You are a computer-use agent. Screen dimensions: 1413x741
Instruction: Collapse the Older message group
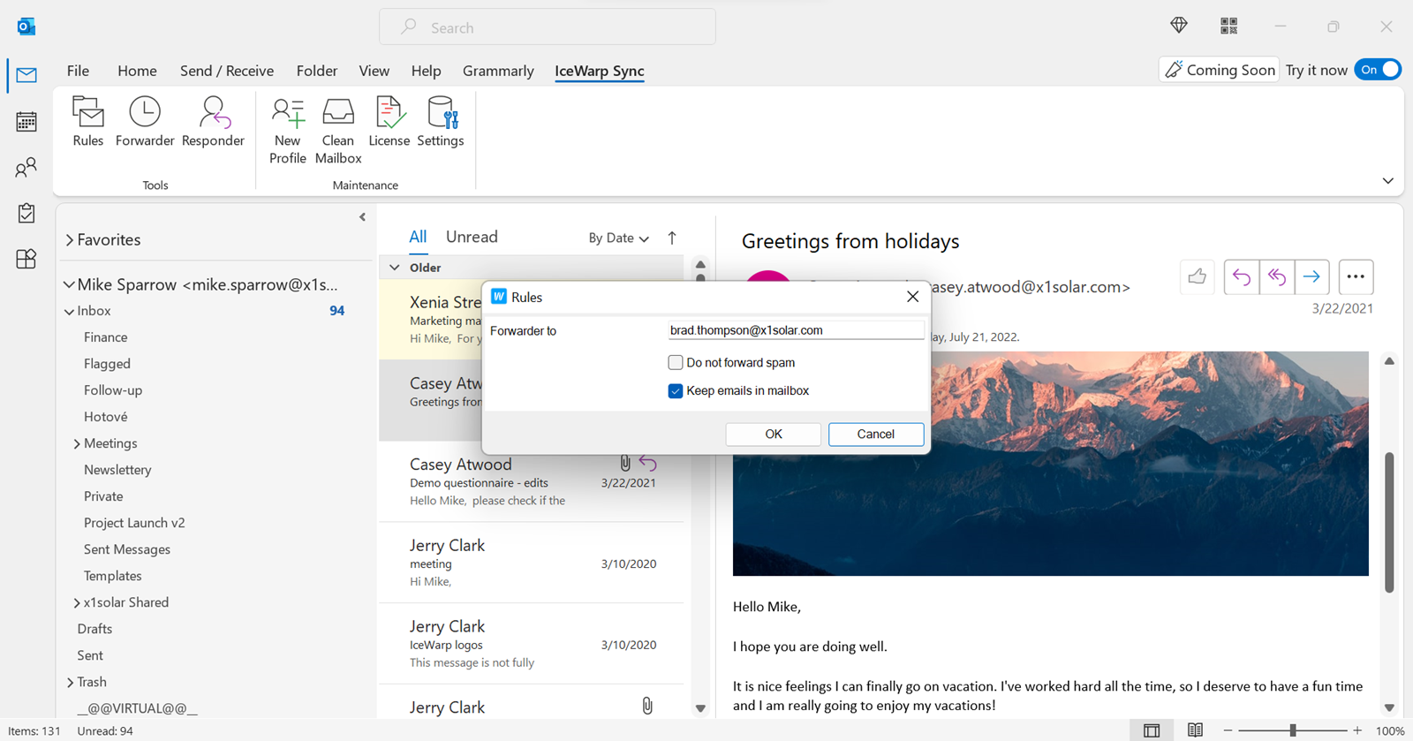395,268
